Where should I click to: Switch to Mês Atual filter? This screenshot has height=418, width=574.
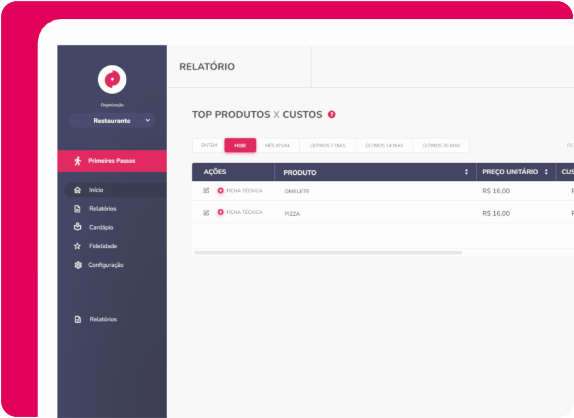pos(277,145)
